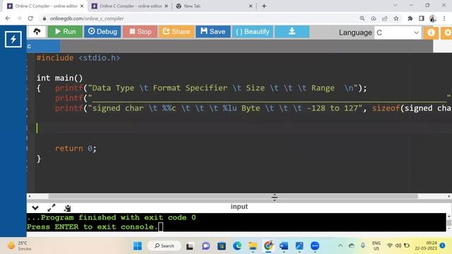The width and height of the screenshot is (452, 254).
Task: Click the horizontal scrollbar right arrow
Action: coord(449,196)
